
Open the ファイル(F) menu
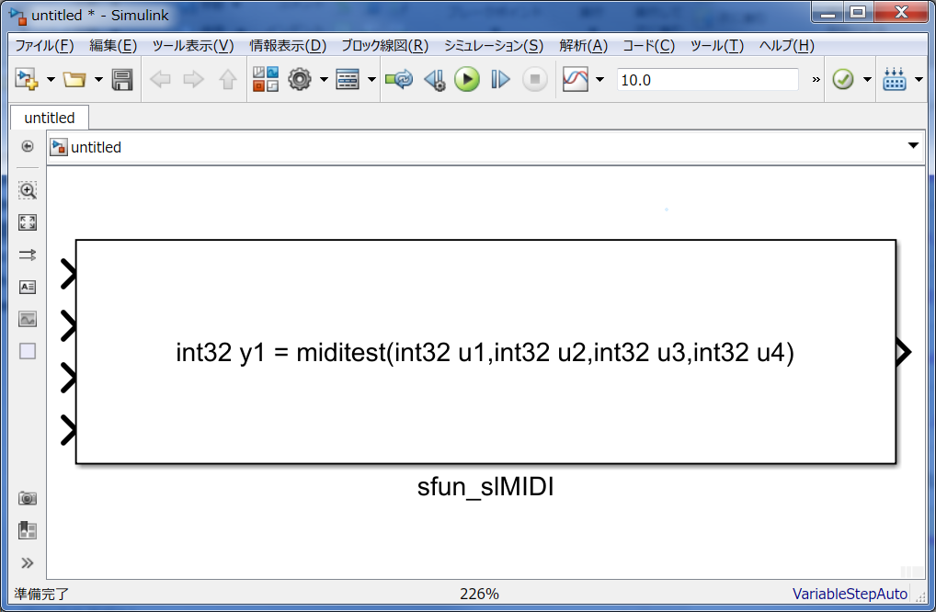44,45
